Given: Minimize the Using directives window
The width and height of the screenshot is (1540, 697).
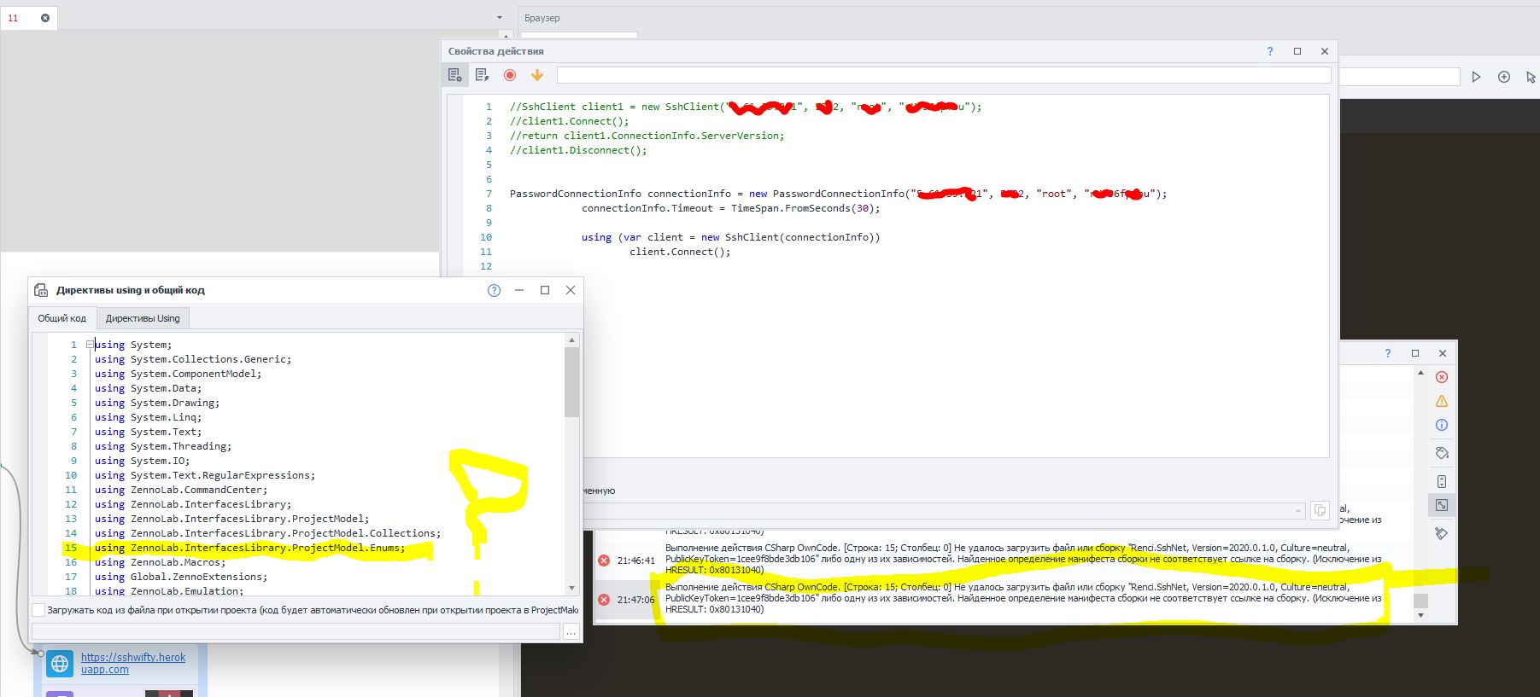Looking at the screenshot, I should 518,290.
